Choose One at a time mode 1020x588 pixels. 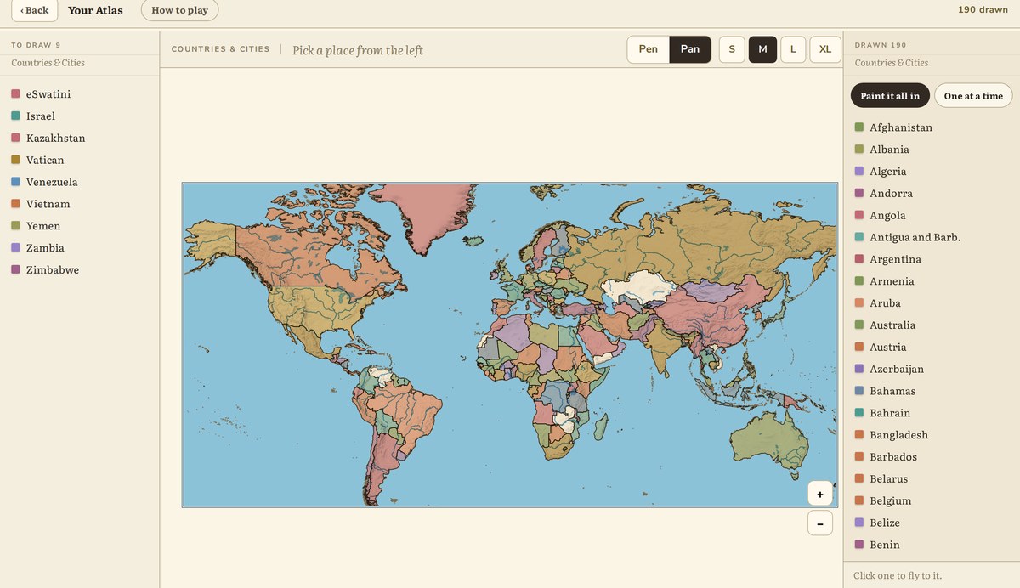pos(973,95)
